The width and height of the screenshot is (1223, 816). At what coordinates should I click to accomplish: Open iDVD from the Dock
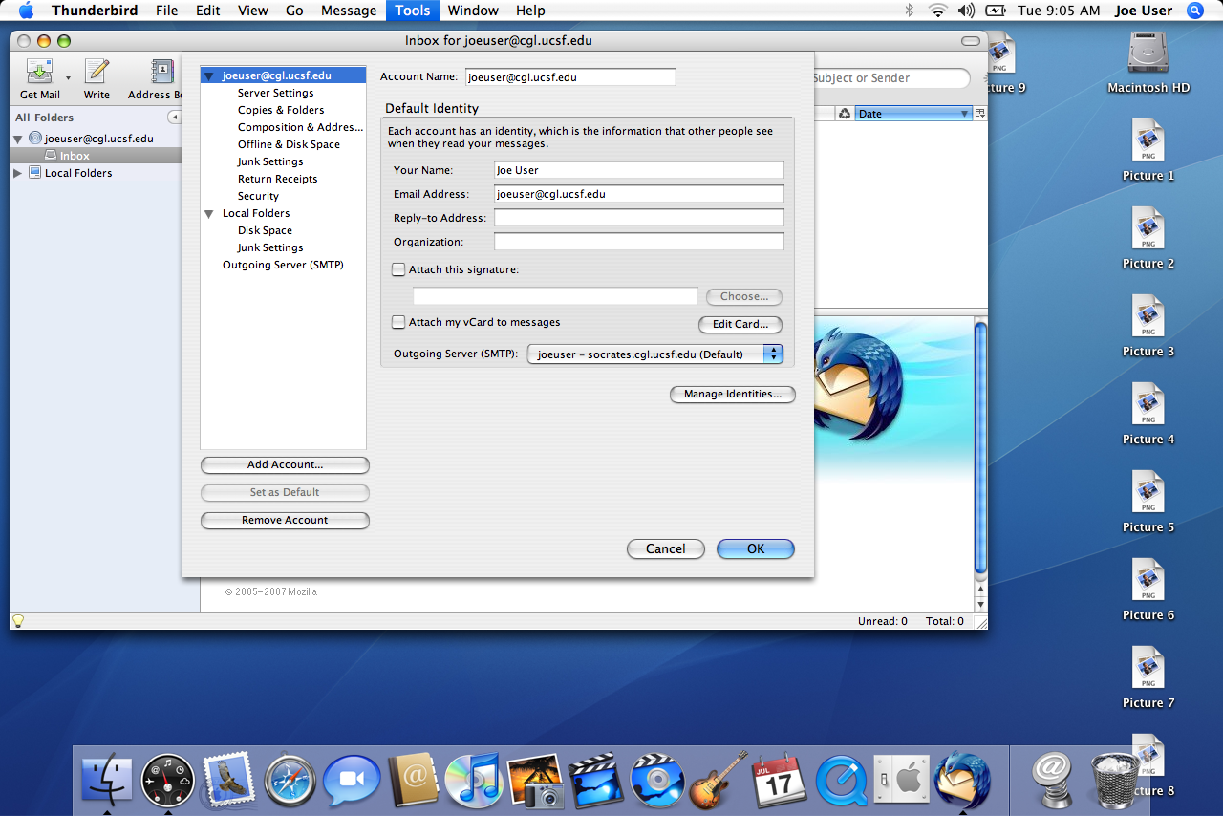(657, 781)
